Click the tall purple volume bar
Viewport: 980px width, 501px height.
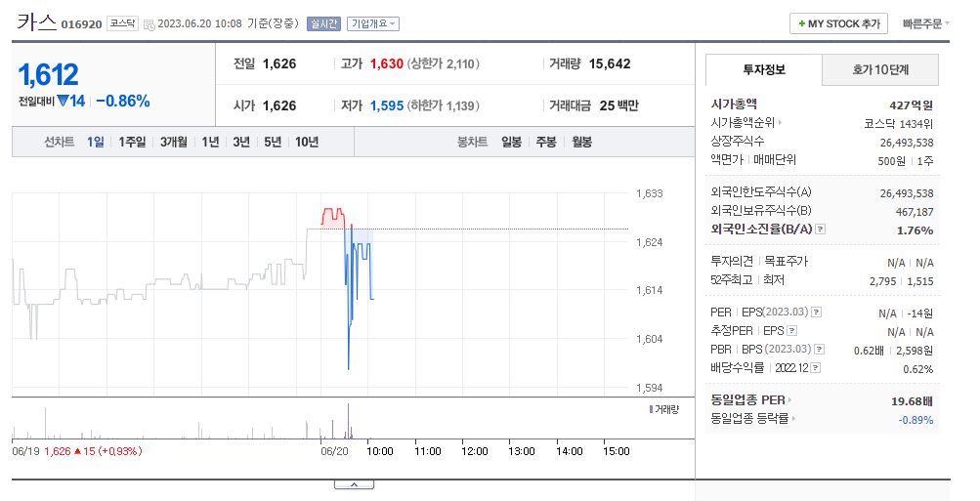tap(348, 421)
